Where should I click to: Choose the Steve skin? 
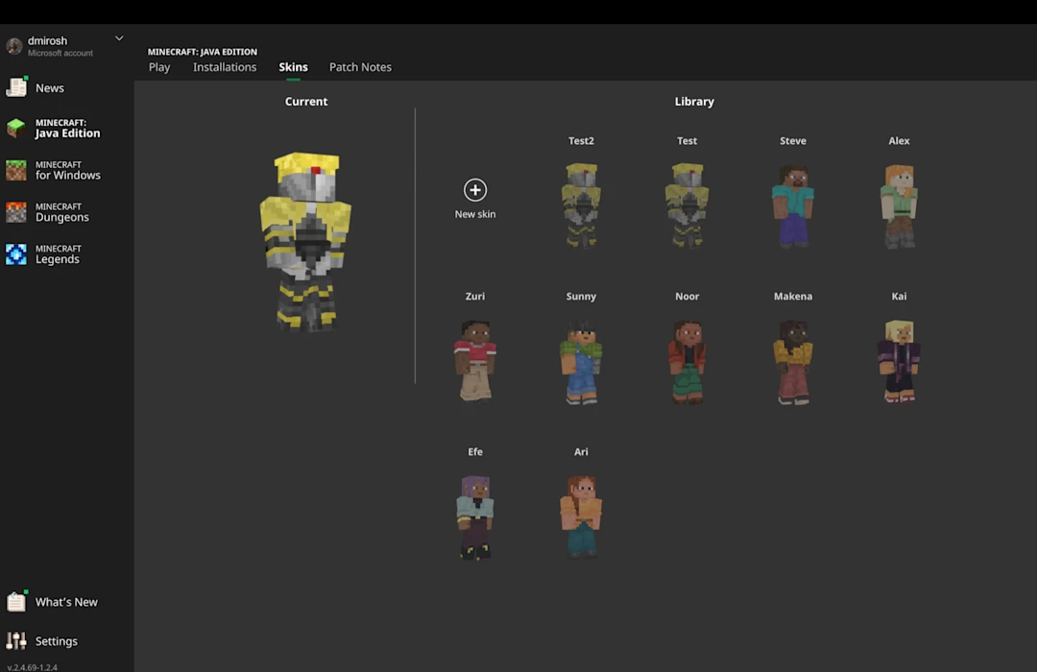793,205
